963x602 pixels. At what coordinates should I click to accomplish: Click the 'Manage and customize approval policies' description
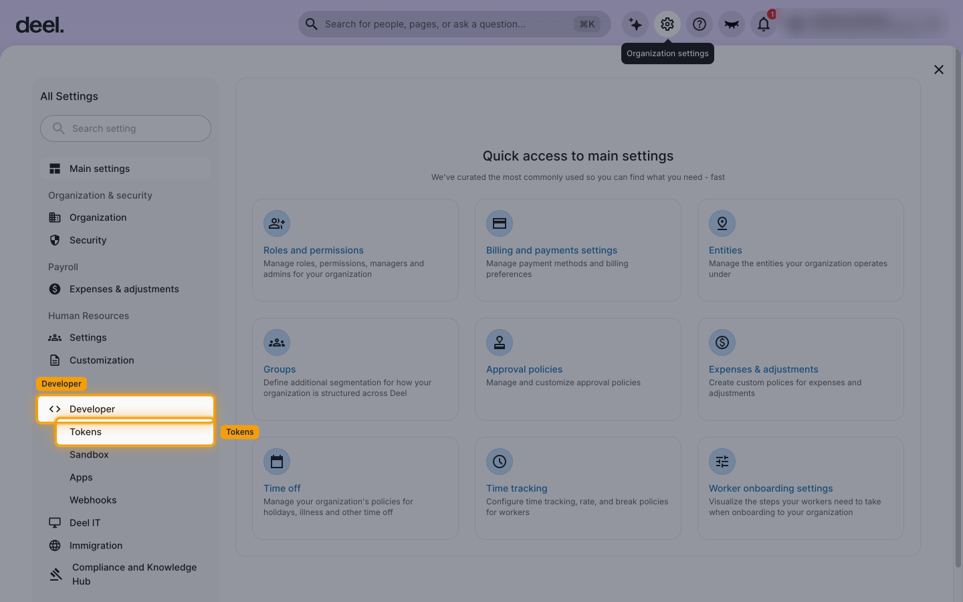563,383
